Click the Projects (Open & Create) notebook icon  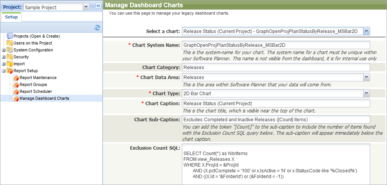(10, 36)
